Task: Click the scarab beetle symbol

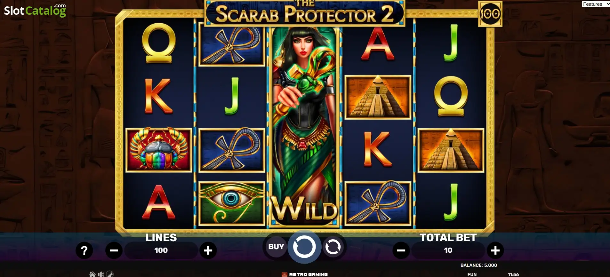Action: (159, 150)
